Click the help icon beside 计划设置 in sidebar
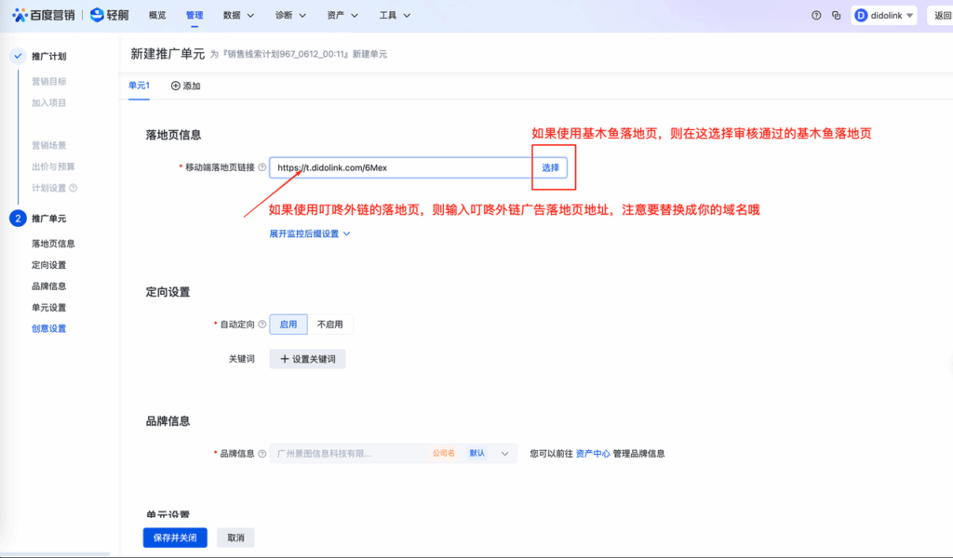The width and height of the screenshot is (953, 558). (x=74, y=188)
